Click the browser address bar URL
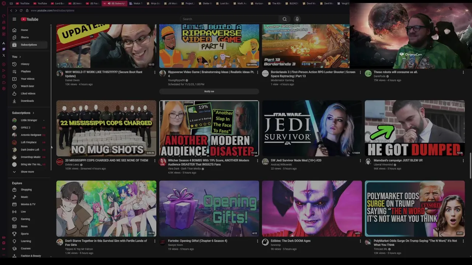This screenshot has width=472, height=265. (52, 11)
